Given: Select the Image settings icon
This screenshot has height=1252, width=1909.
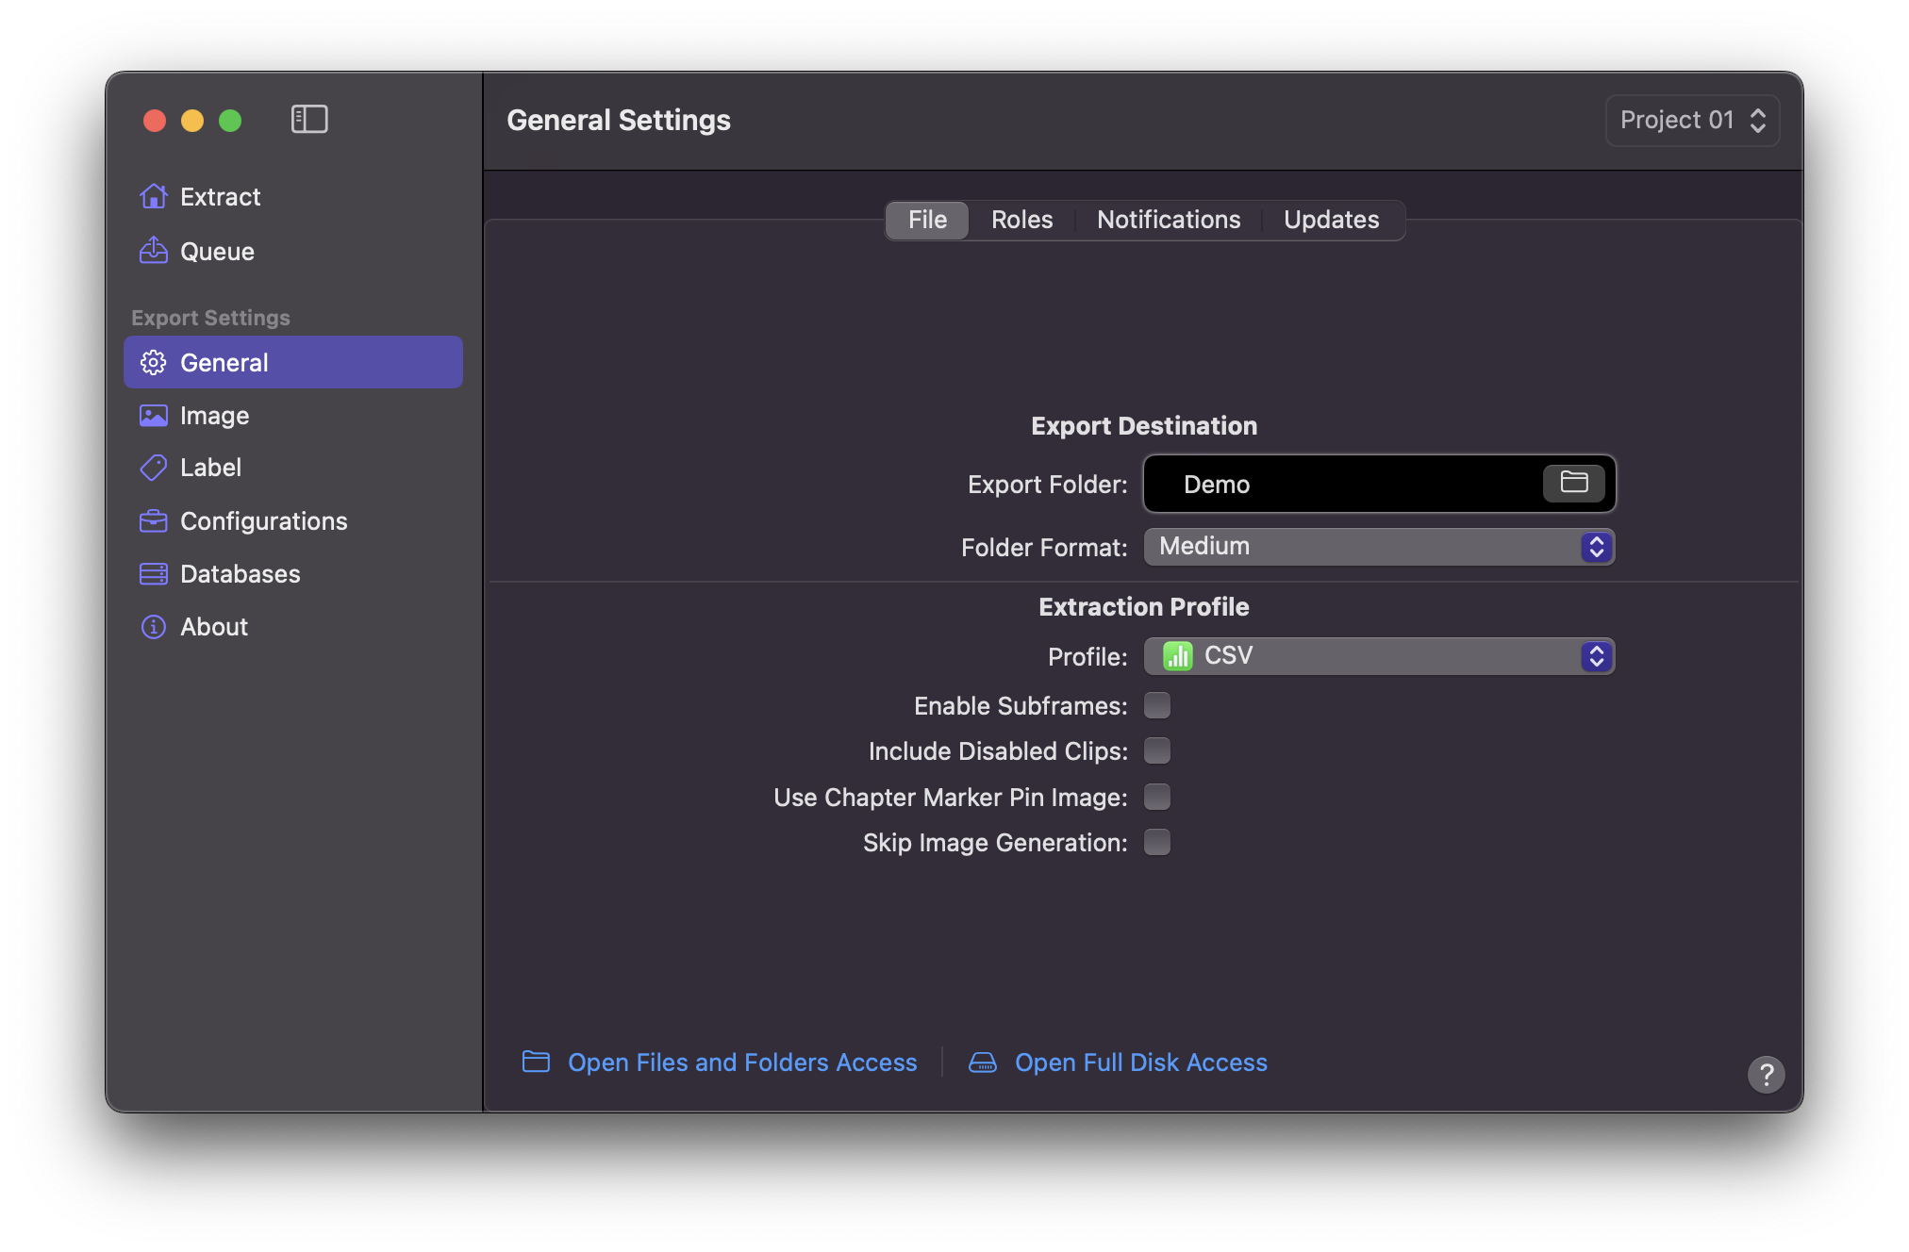Looking at the screenshot, I should coord(154,416).
